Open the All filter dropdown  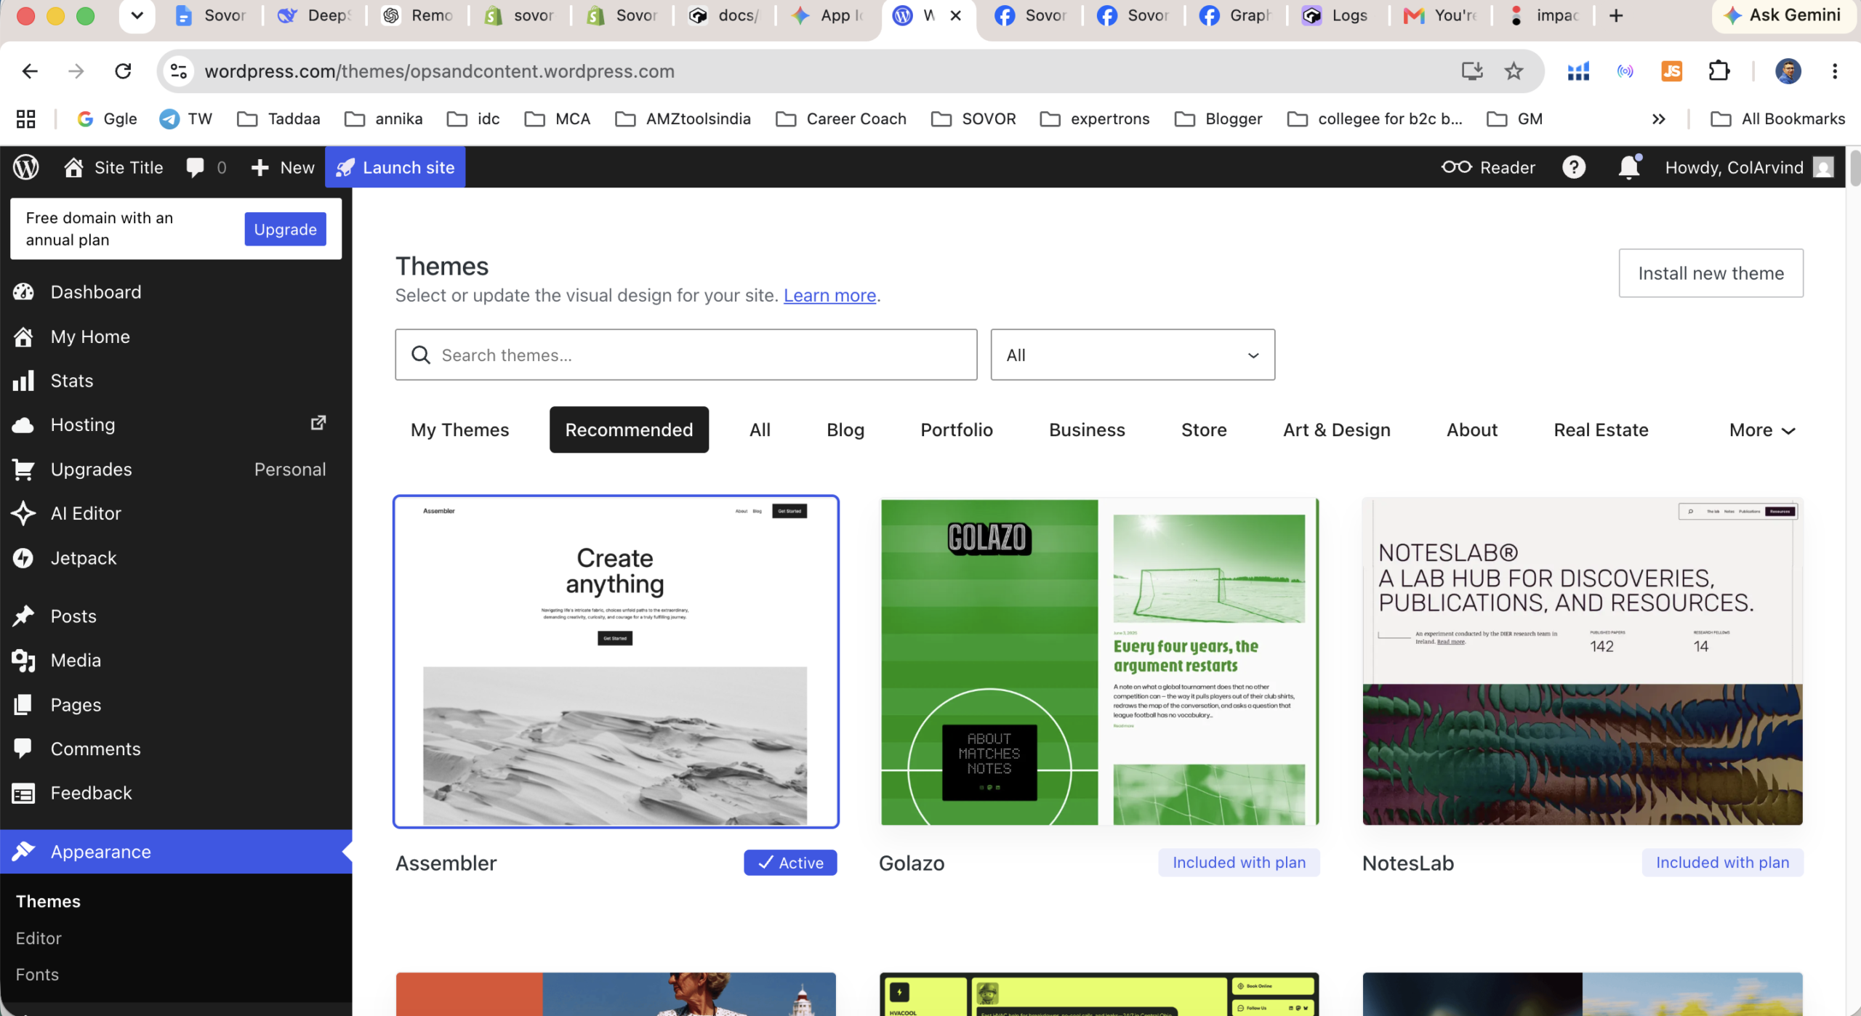[1133, 355]
